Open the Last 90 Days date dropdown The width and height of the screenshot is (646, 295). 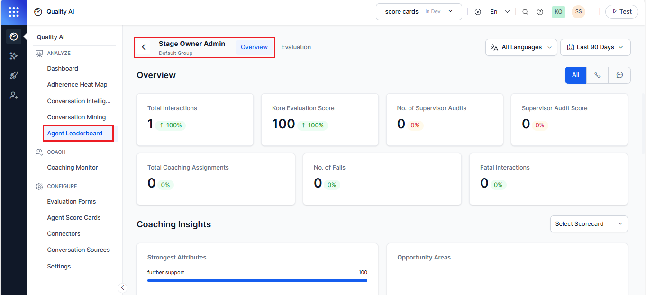595,47
